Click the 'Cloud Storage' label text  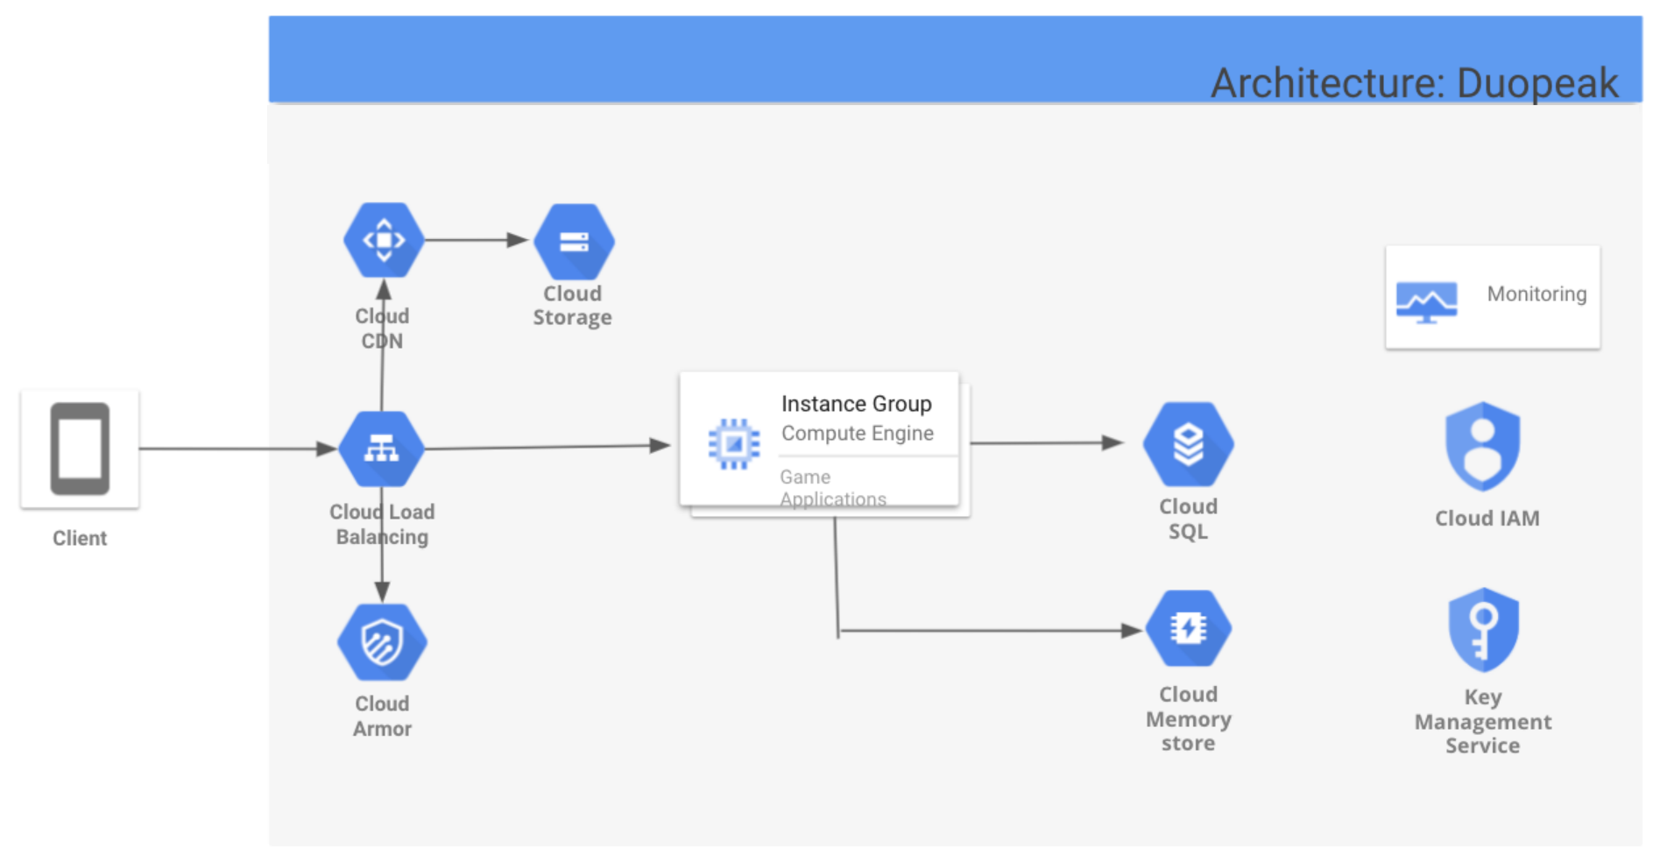[x=573, y=305]
